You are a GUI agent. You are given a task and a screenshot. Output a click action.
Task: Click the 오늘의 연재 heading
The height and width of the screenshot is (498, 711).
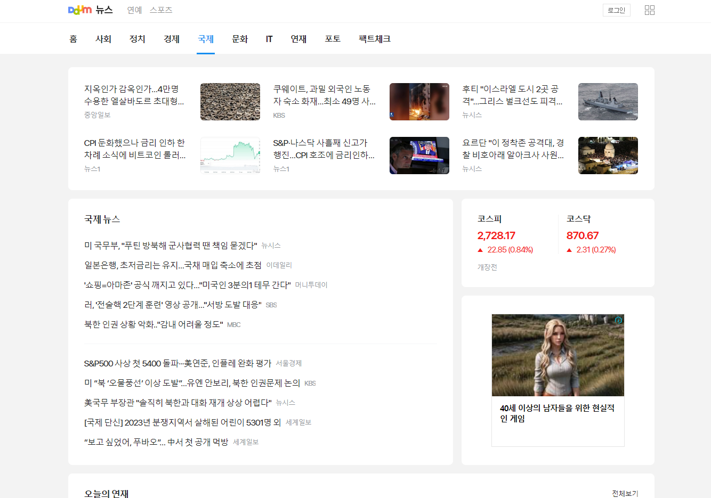pyautogui.click(x=107, y=494)
